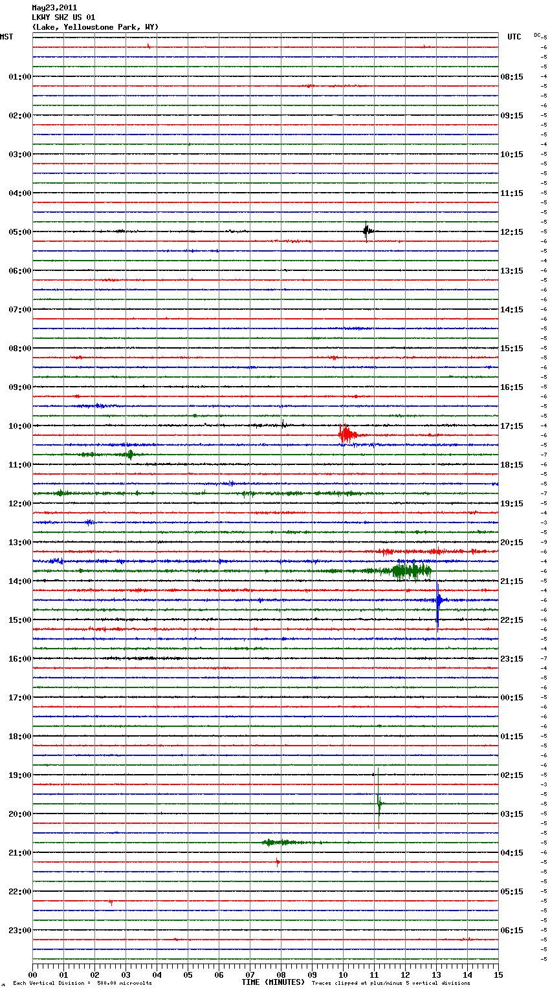Image resolution: width=550 pixels, height=992 pixels.
Task: Select the 06:00 MST time label
Action: [19, 271]
